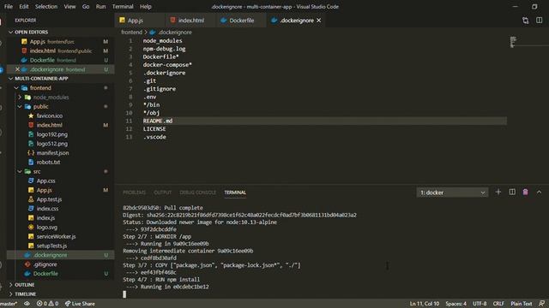The height and width of the screenshot is (308, 549).
Task: Create a new terminal with plus icon
Action: (498, 192)
